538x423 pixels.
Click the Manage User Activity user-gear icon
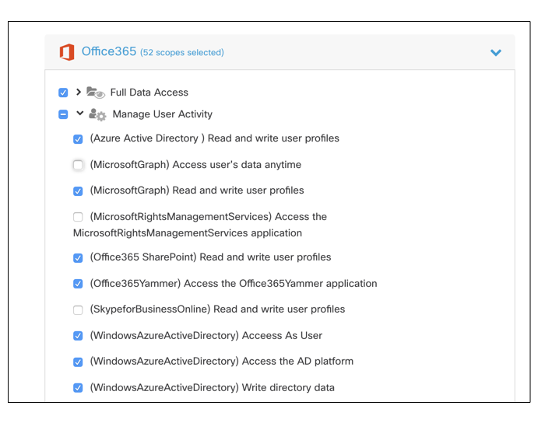pyautogui.click(x=97, y=114)
